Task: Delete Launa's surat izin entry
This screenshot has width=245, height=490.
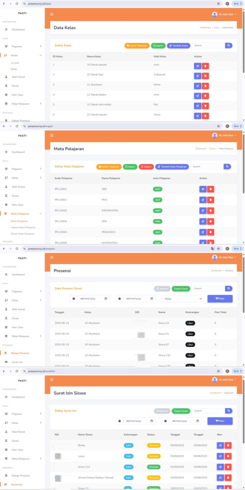Action: pyautogui.click(x=228, y=456)
